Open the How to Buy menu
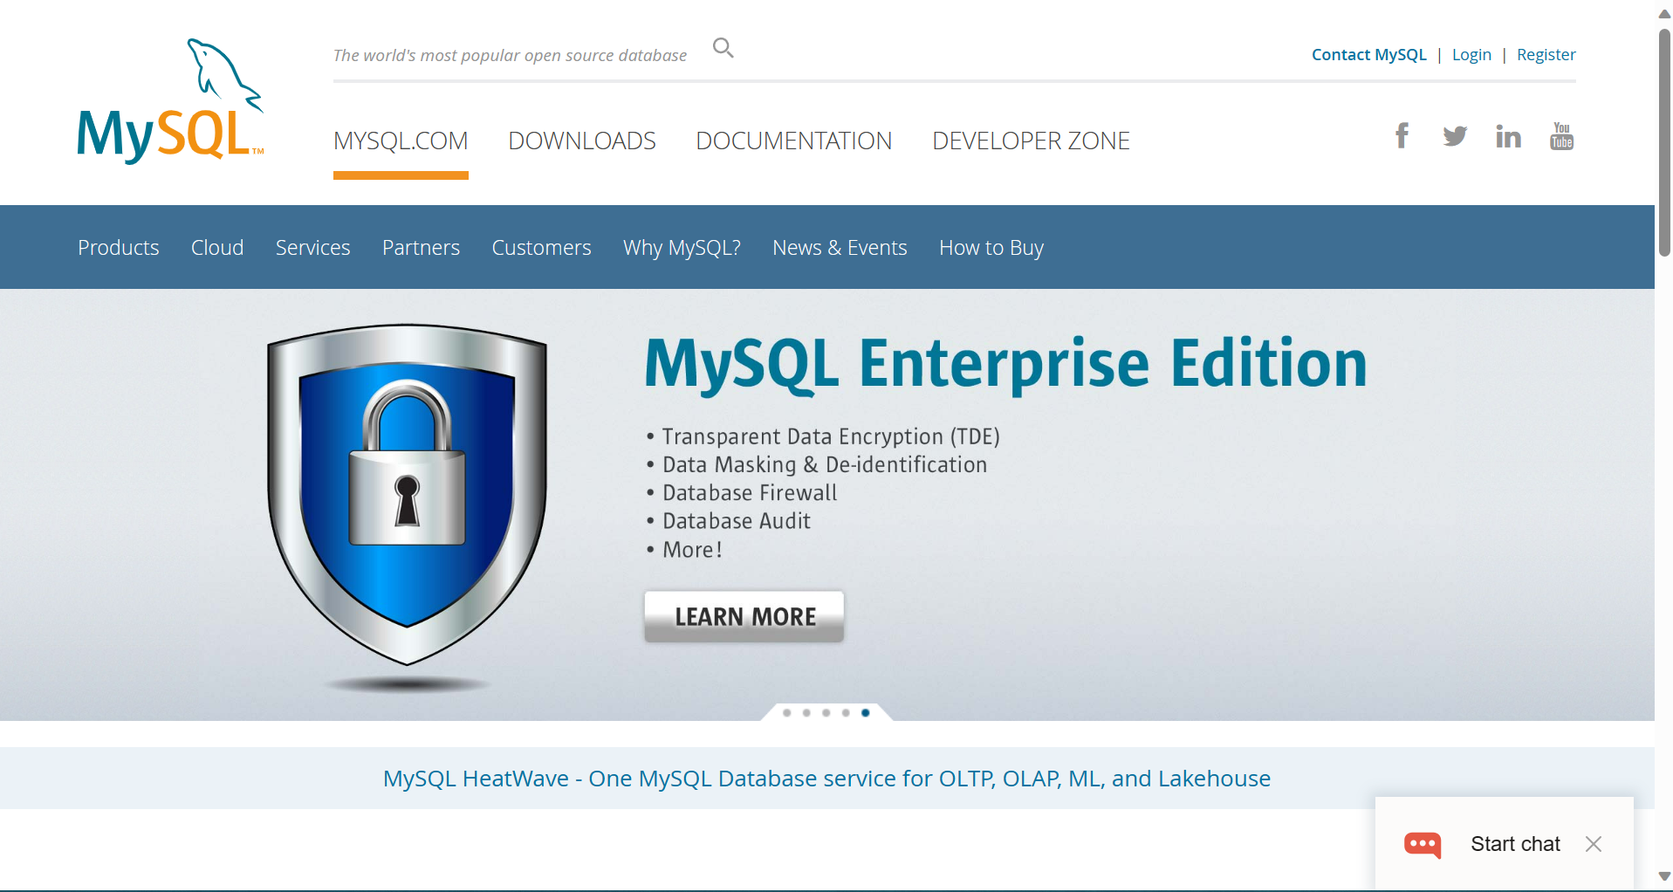The image size is (1673, 892). pyautogui.click(x=991, y=248)
